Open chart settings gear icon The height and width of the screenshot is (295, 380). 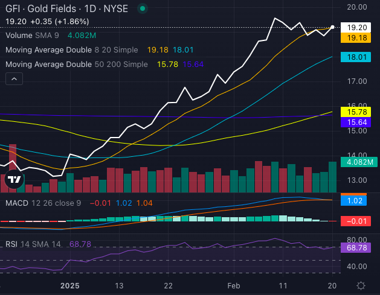tap(361, 285)
